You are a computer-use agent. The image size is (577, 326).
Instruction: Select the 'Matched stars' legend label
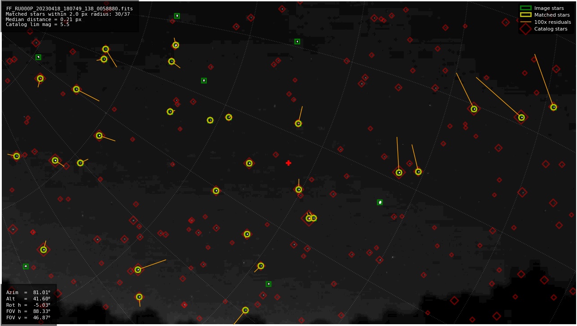tap(552, 15)
